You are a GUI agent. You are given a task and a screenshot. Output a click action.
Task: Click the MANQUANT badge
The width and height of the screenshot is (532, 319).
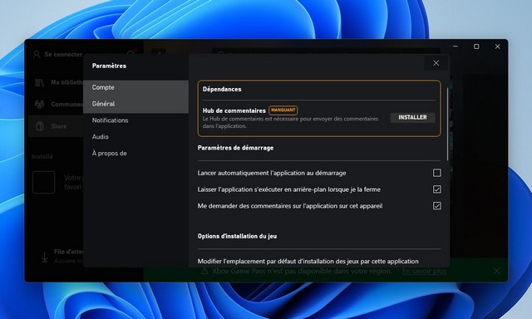coord(283,110)
